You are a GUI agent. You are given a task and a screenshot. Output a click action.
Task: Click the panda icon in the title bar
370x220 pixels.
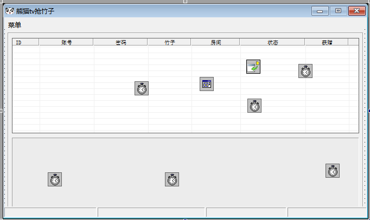click(9, 10)
